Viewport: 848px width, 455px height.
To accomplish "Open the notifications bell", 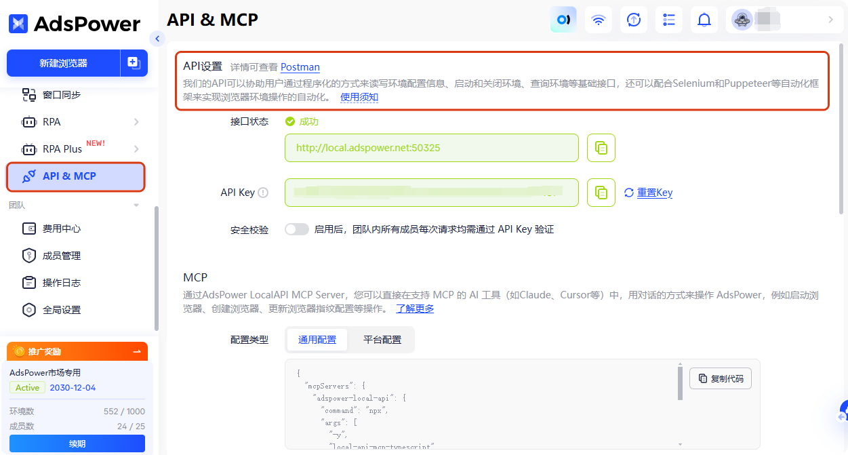I will pos(704,20).
